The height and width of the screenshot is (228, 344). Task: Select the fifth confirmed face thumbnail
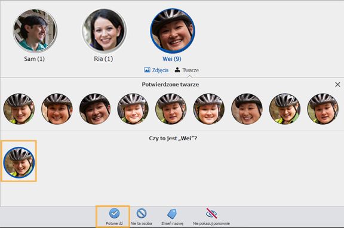point(171,109)
